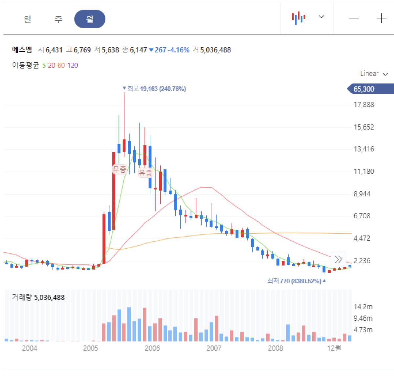The height and width of the screenshot is (391, 394).
Task: Zoom out with the minus icon
Action: (354, 18)
